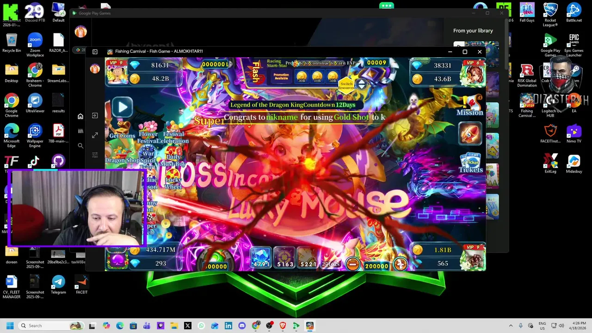Viewport: 592px width, 333px height.
Task: Open the Recycle Bin desktop icon
Action: [x=12, y=44]
